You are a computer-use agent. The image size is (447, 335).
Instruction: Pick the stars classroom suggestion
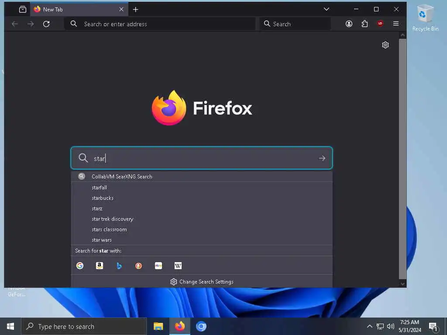[x=202, y=229]
